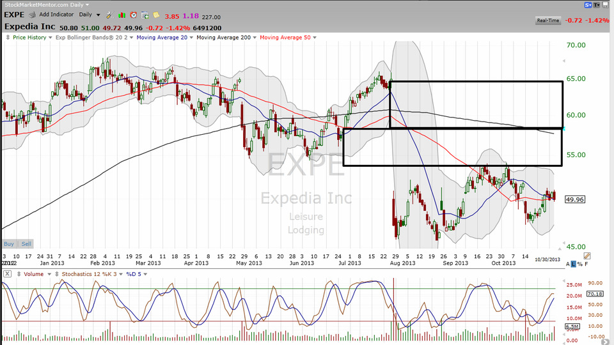Click the Aug 2013 date axis label
Image resolution: width=614 pixels, height=345 pixels.
point(402,263)
